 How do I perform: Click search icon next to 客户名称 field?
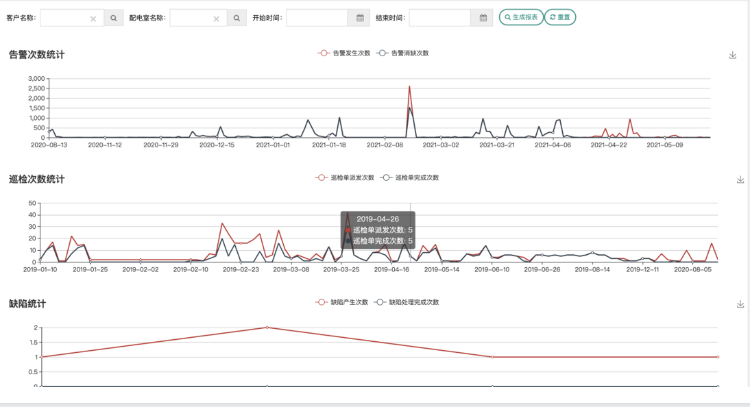click(x=114, y=18)
